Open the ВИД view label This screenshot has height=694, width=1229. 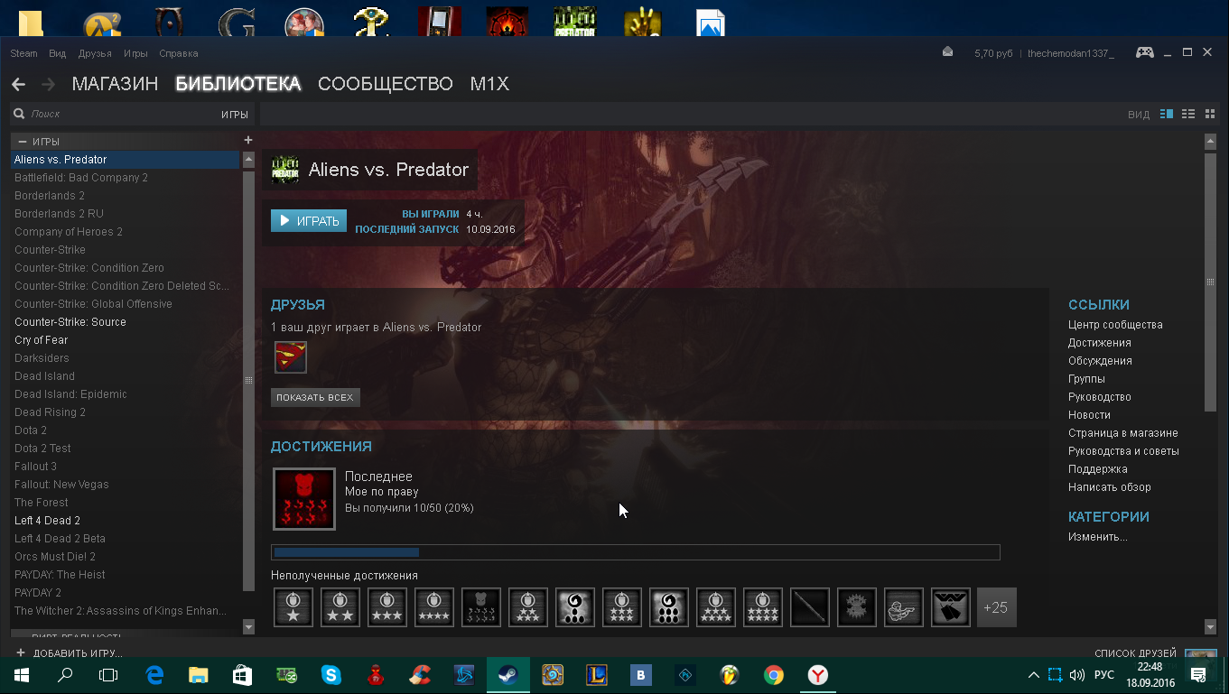click(x=1139, y=115)
